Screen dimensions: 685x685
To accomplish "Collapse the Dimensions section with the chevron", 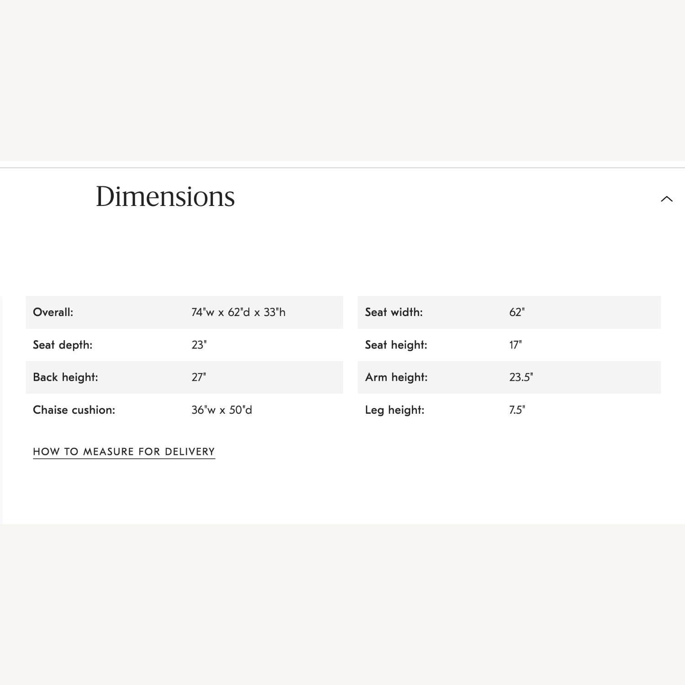I will pos(667,199).
